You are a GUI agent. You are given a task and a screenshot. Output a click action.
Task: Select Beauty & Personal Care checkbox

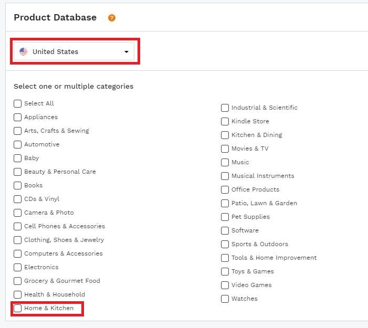(x=18, y=172)
